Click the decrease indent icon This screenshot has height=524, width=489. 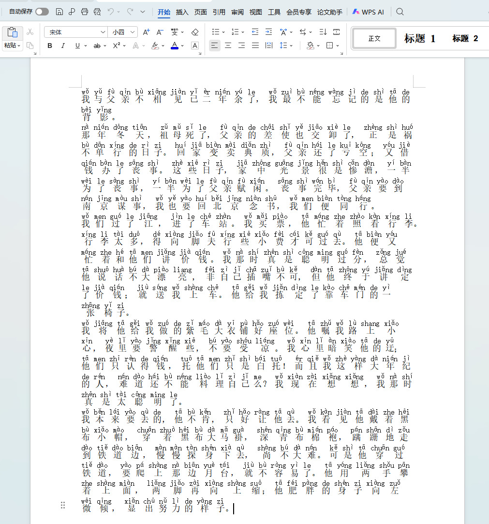tap(255, 32)
